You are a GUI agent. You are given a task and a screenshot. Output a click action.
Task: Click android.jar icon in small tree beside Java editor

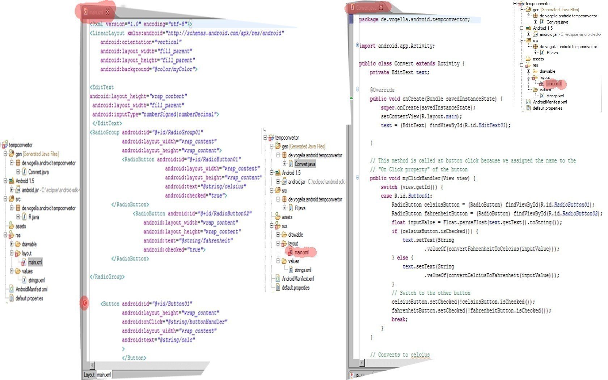535,34
